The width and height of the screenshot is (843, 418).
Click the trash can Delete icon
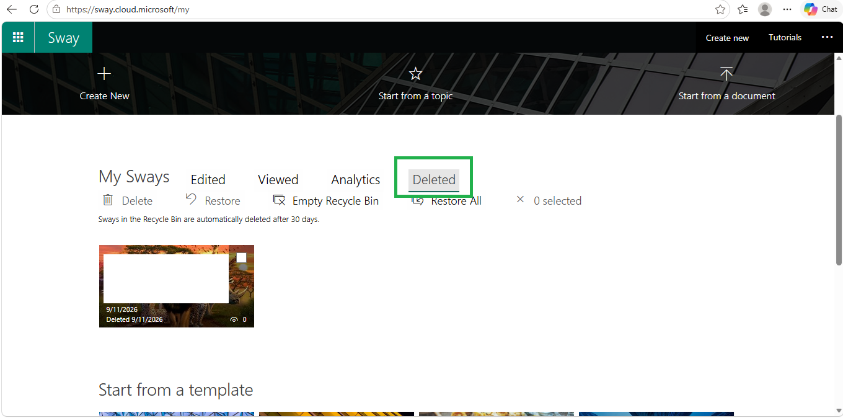108,200
